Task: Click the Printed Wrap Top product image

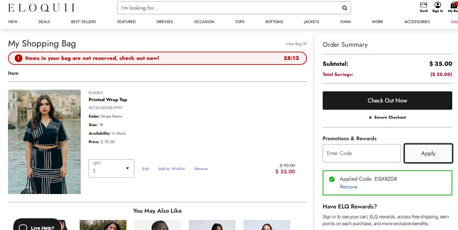Action: 44,142
